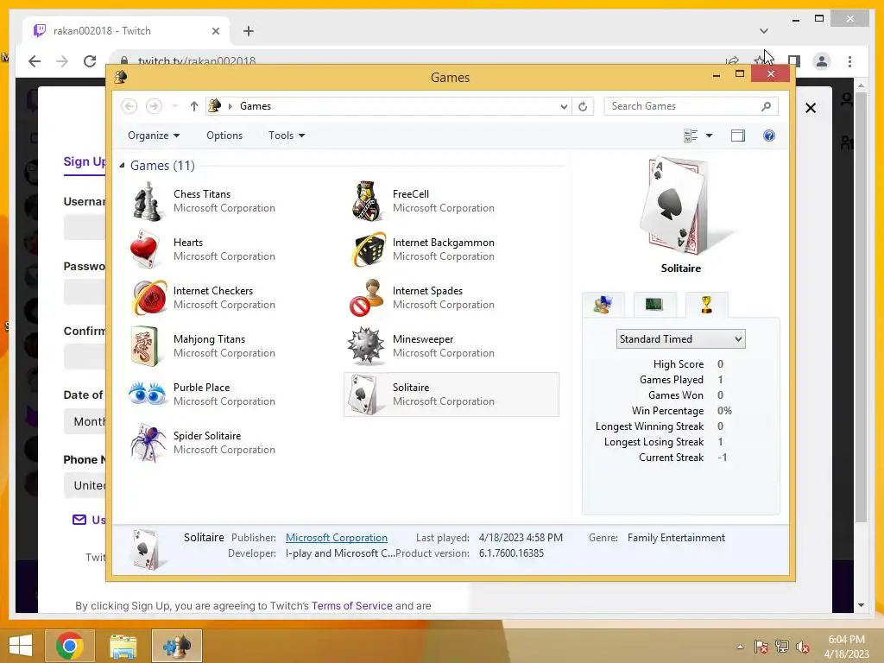Open Chrome tab search chevron

pos(763,31)
